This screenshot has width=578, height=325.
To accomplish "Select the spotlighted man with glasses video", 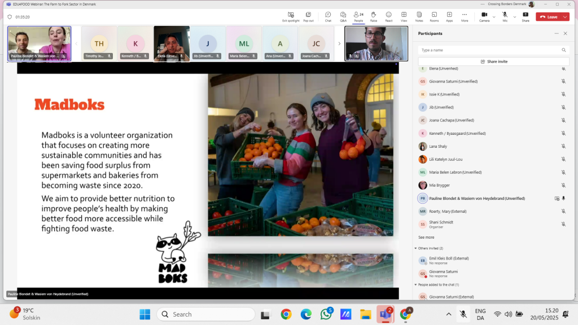I will click(376, 43).
